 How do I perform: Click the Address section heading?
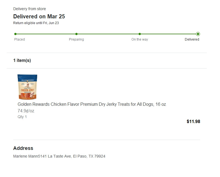pos(23,148)
